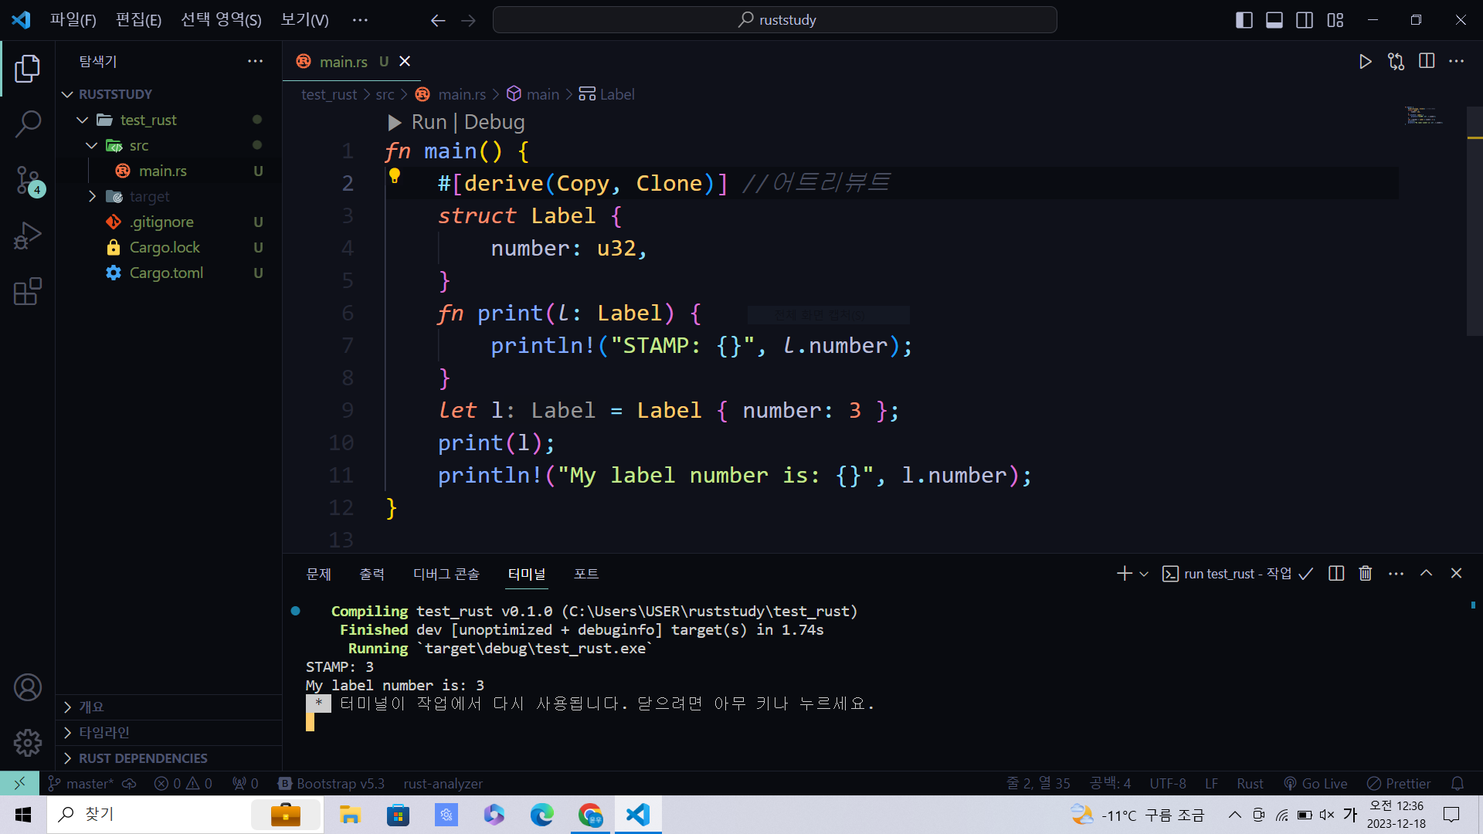The width and height of the screenshot is (1483, 834).
Task: Open the Extensions view
Action: click(x=28, y=292)
